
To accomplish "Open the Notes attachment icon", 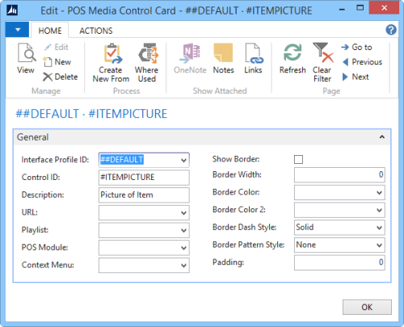I will (223, 53).
